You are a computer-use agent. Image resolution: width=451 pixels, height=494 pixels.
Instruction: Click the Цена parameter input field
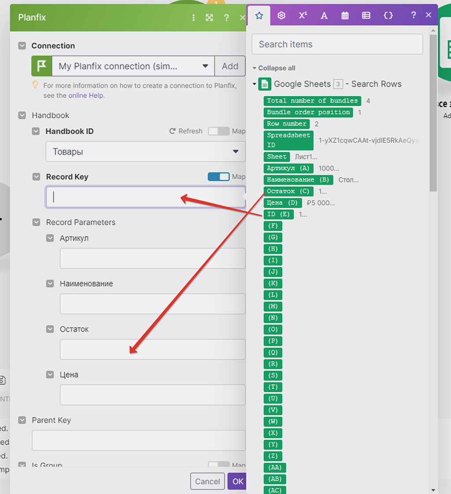coord(152,395)
